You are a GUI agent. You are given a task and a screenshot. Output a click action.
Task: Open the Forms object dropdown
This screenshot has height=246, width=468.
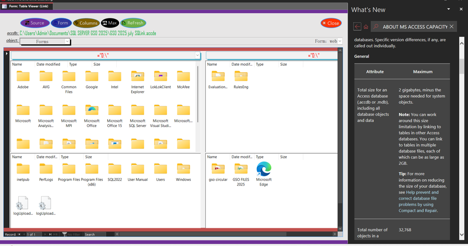67,42
